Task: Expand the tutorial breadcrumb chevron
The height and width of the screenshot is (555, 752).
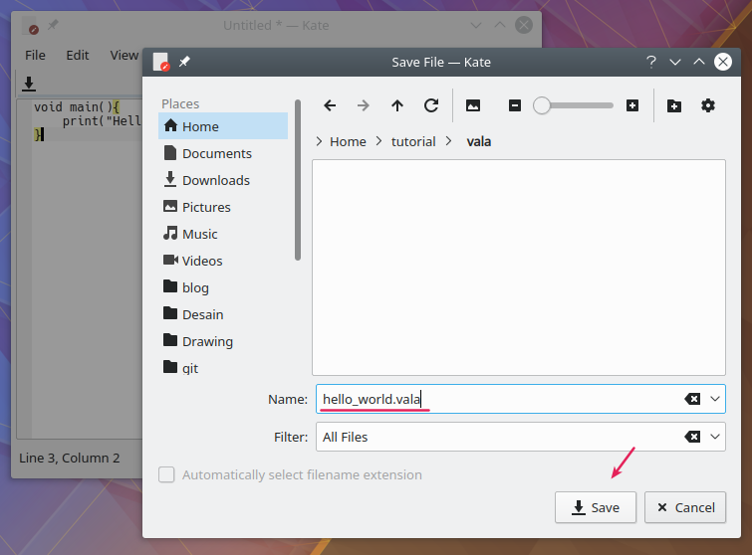Action: [449, 141]
